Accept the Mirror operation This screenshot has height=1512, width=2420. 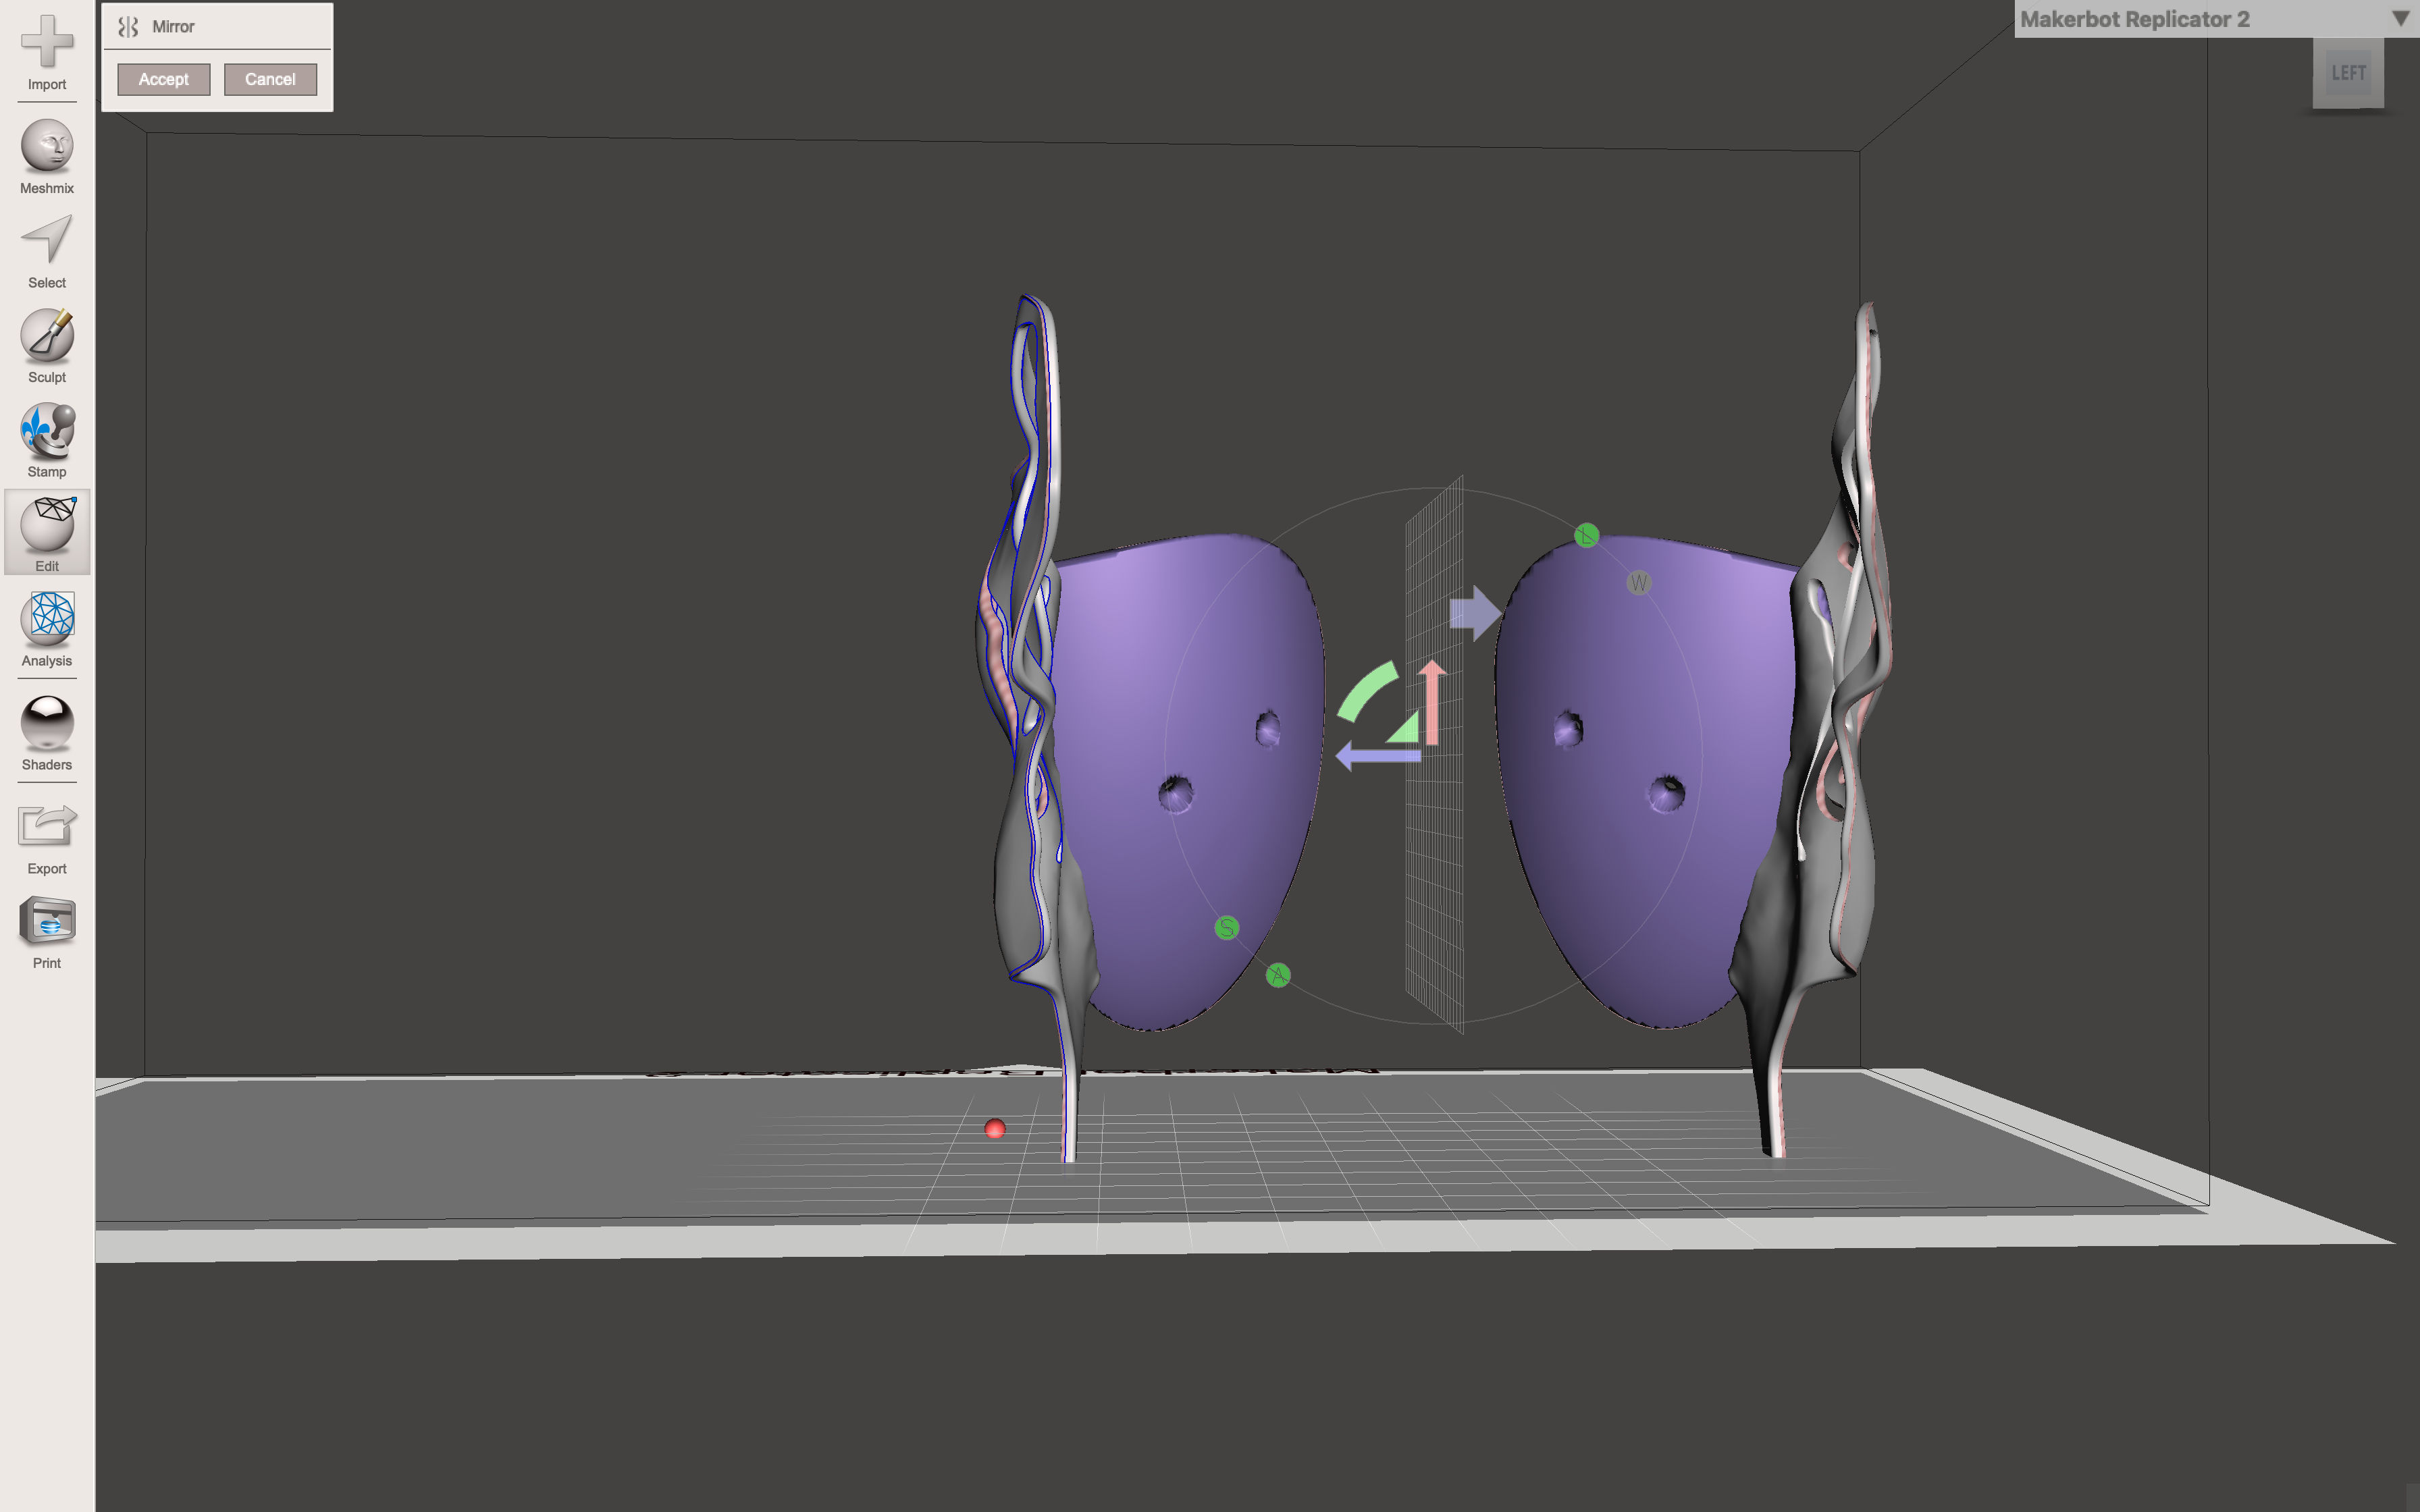[163, 78]
